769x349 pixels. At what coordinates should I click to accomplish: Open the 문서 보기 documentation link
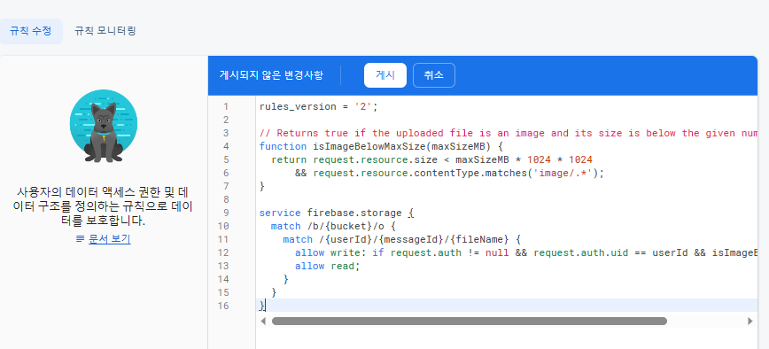tap(109, 239)
